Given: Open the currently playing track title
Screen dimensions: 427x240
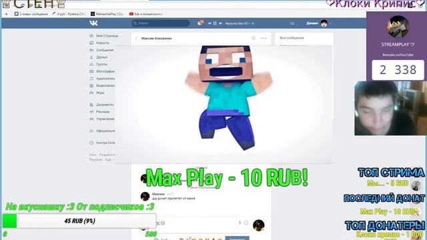Looking at the screenshot, I should (x=240, y=23).
